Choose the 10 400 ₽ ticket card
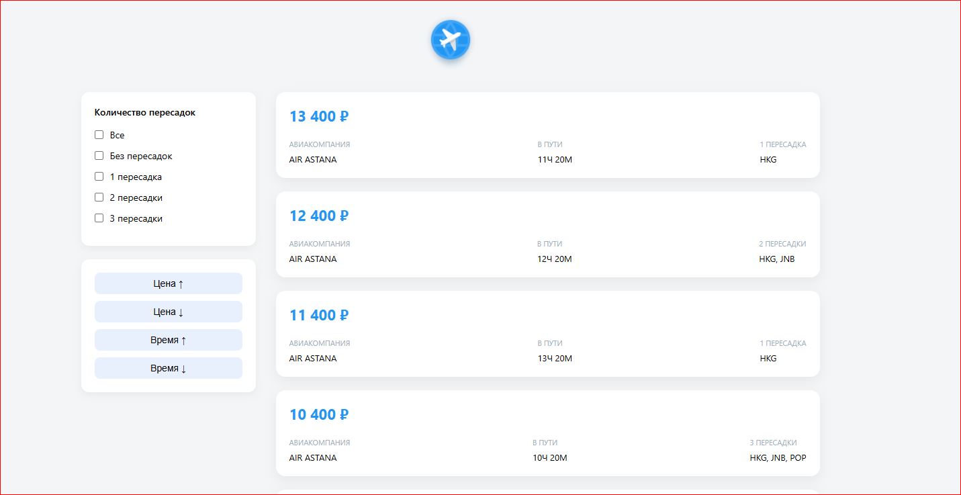This screenshot has height=495, width=961. 547,433
